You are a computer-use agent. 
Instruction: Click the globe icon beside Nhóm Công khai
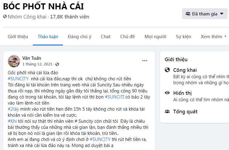click(x=5, y=17)
